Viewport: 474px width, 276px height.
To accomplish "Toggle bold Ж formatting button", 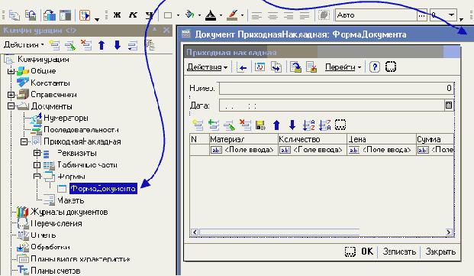I will click(x=117, y=15).
